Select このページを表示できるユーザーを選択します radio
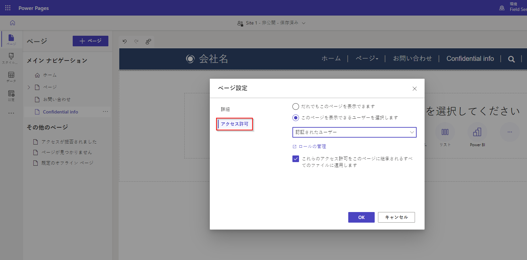Image resolution: width=527 pixels, height=260 pixels. pyautogui.click(x=296, y=118)
